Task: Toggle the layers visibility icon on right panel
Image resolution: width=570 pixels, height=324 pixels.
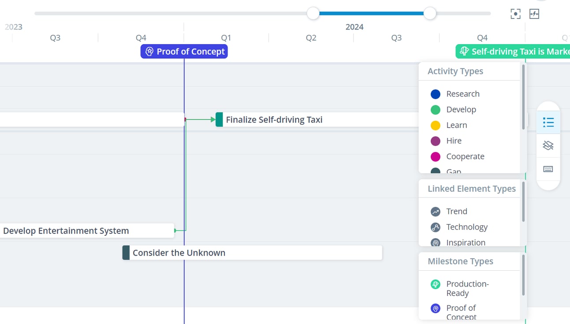Action: coord(548,145)
